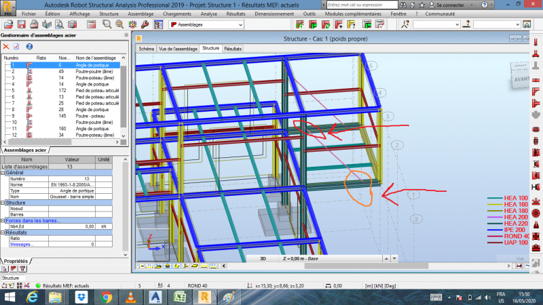The image size is (543, 305).
Task: Collapse the Structure property group
Action: click(x=3, y=203)
